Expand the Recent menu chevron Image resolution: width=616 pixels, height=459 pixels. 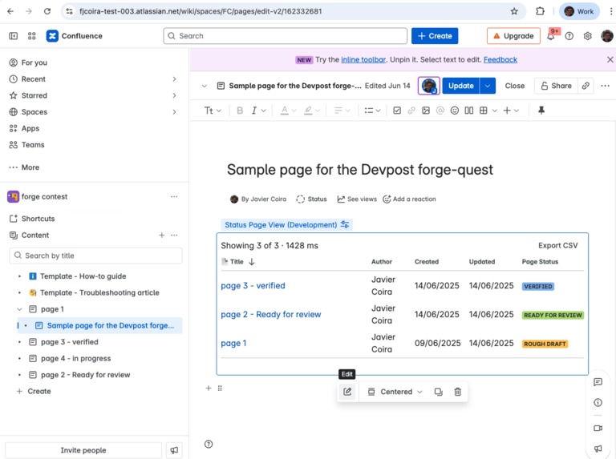174,79
